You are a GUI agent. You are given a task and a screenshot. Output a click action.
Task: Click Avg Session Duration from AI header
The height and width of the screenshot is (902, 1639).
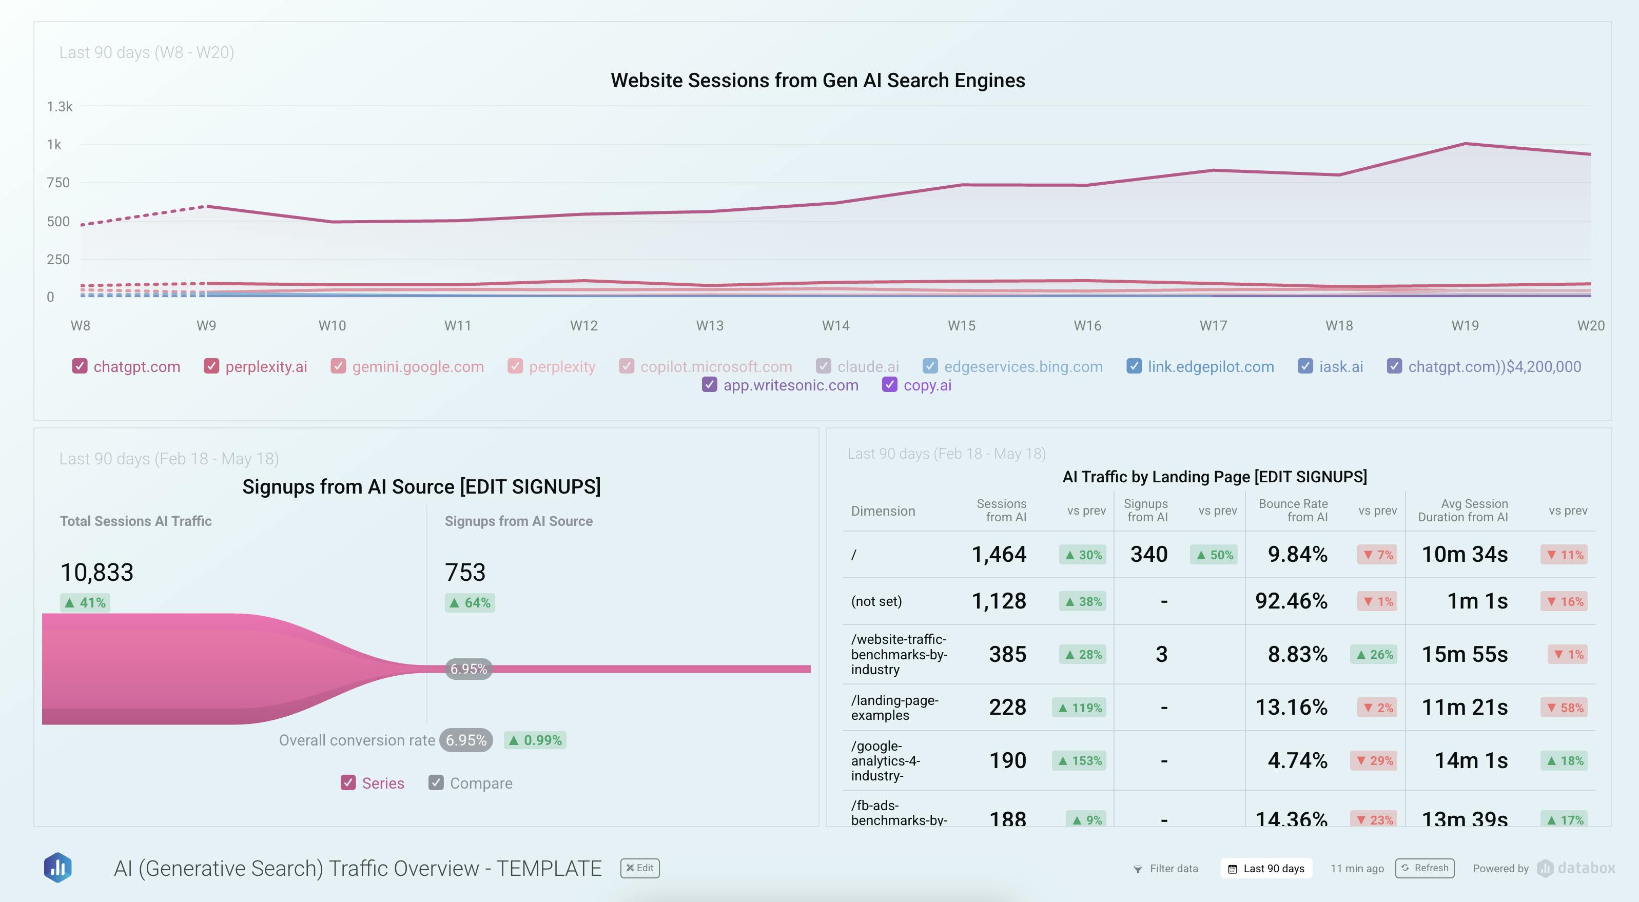1463,510
